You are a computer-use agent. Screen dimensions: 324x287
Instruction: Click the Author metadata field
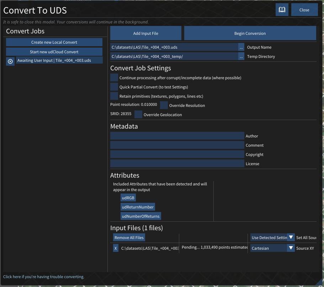(x=177, y=136)
